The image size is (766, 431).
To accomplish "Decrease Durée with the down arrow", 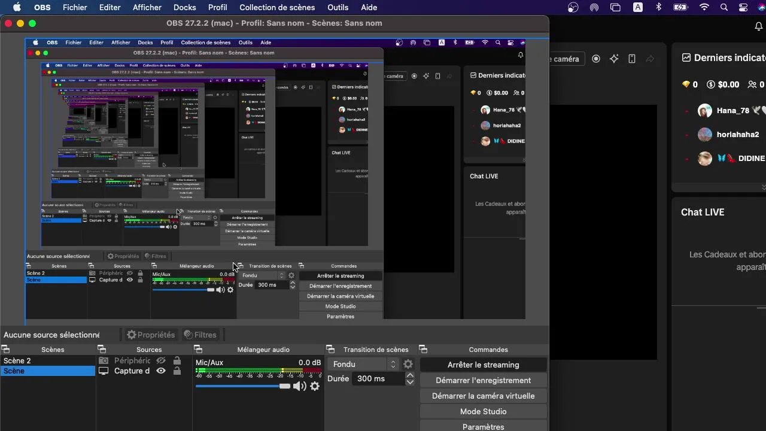I will tap(410, 382).
